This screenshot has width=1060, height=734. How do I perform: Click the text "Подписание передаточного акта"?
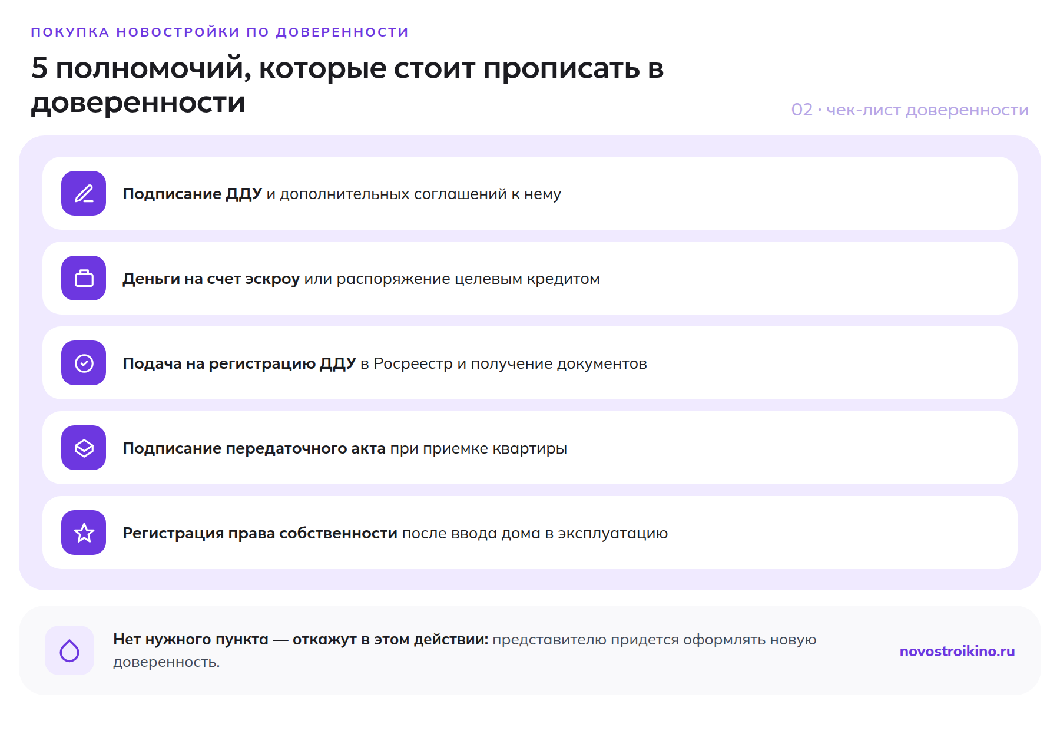point(254,448)
